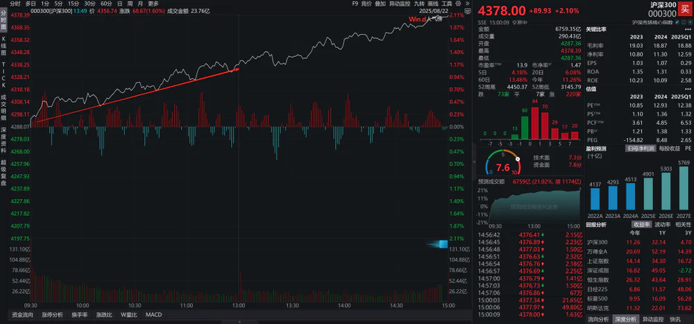Toggle the 九转 indicator
Screen dimensions: 694x324
coord(419,3)
